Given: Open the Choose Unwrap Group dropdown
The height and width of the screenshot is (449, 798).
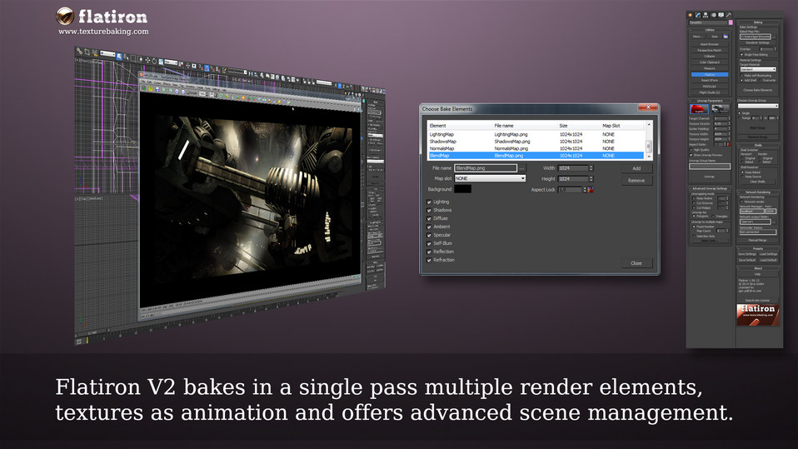Looking at the screenshot, I should [x=758, y=106].
